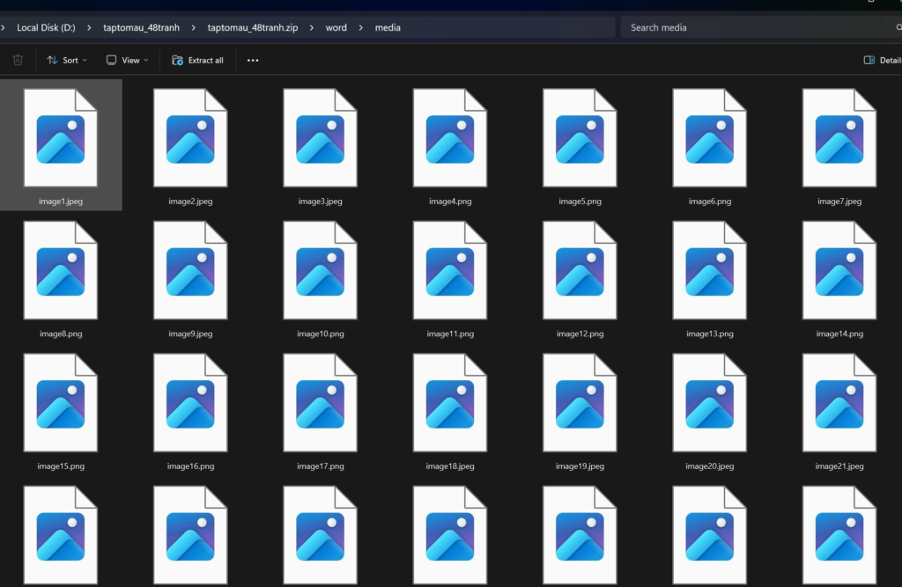Select the image12.png file icon

[580, 270]
